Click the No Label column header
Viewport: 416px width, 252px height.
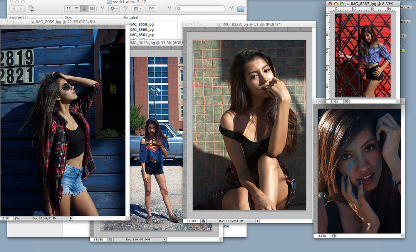pos(131,17)
